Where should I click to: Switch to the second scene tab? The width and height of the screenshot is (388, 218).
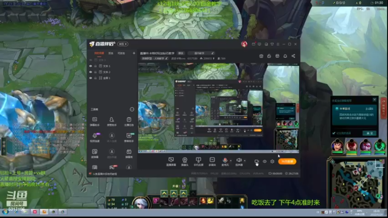[x=111, y=53]
